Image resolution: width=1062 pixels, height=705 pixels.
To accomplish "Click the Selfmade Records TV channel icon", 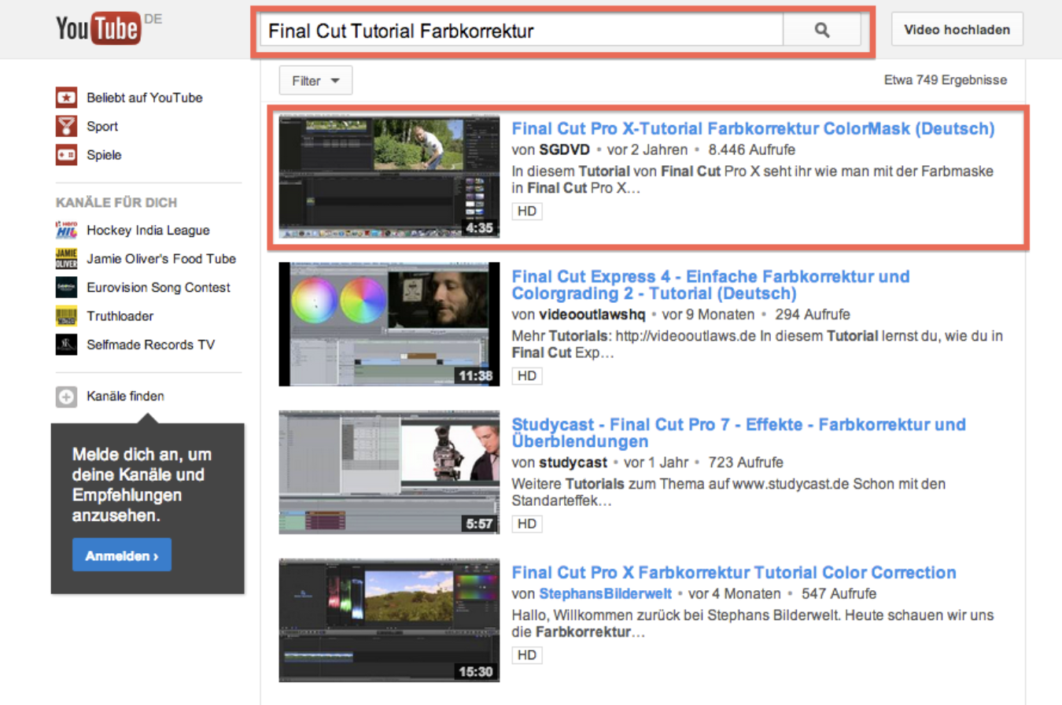I will [x=66, y=345].
